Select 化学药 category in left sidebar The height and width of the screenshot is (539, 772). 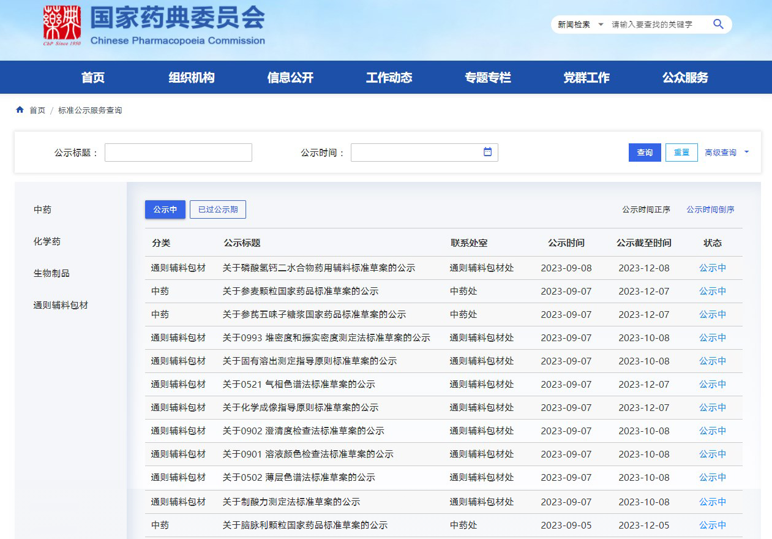click(47, 241)
